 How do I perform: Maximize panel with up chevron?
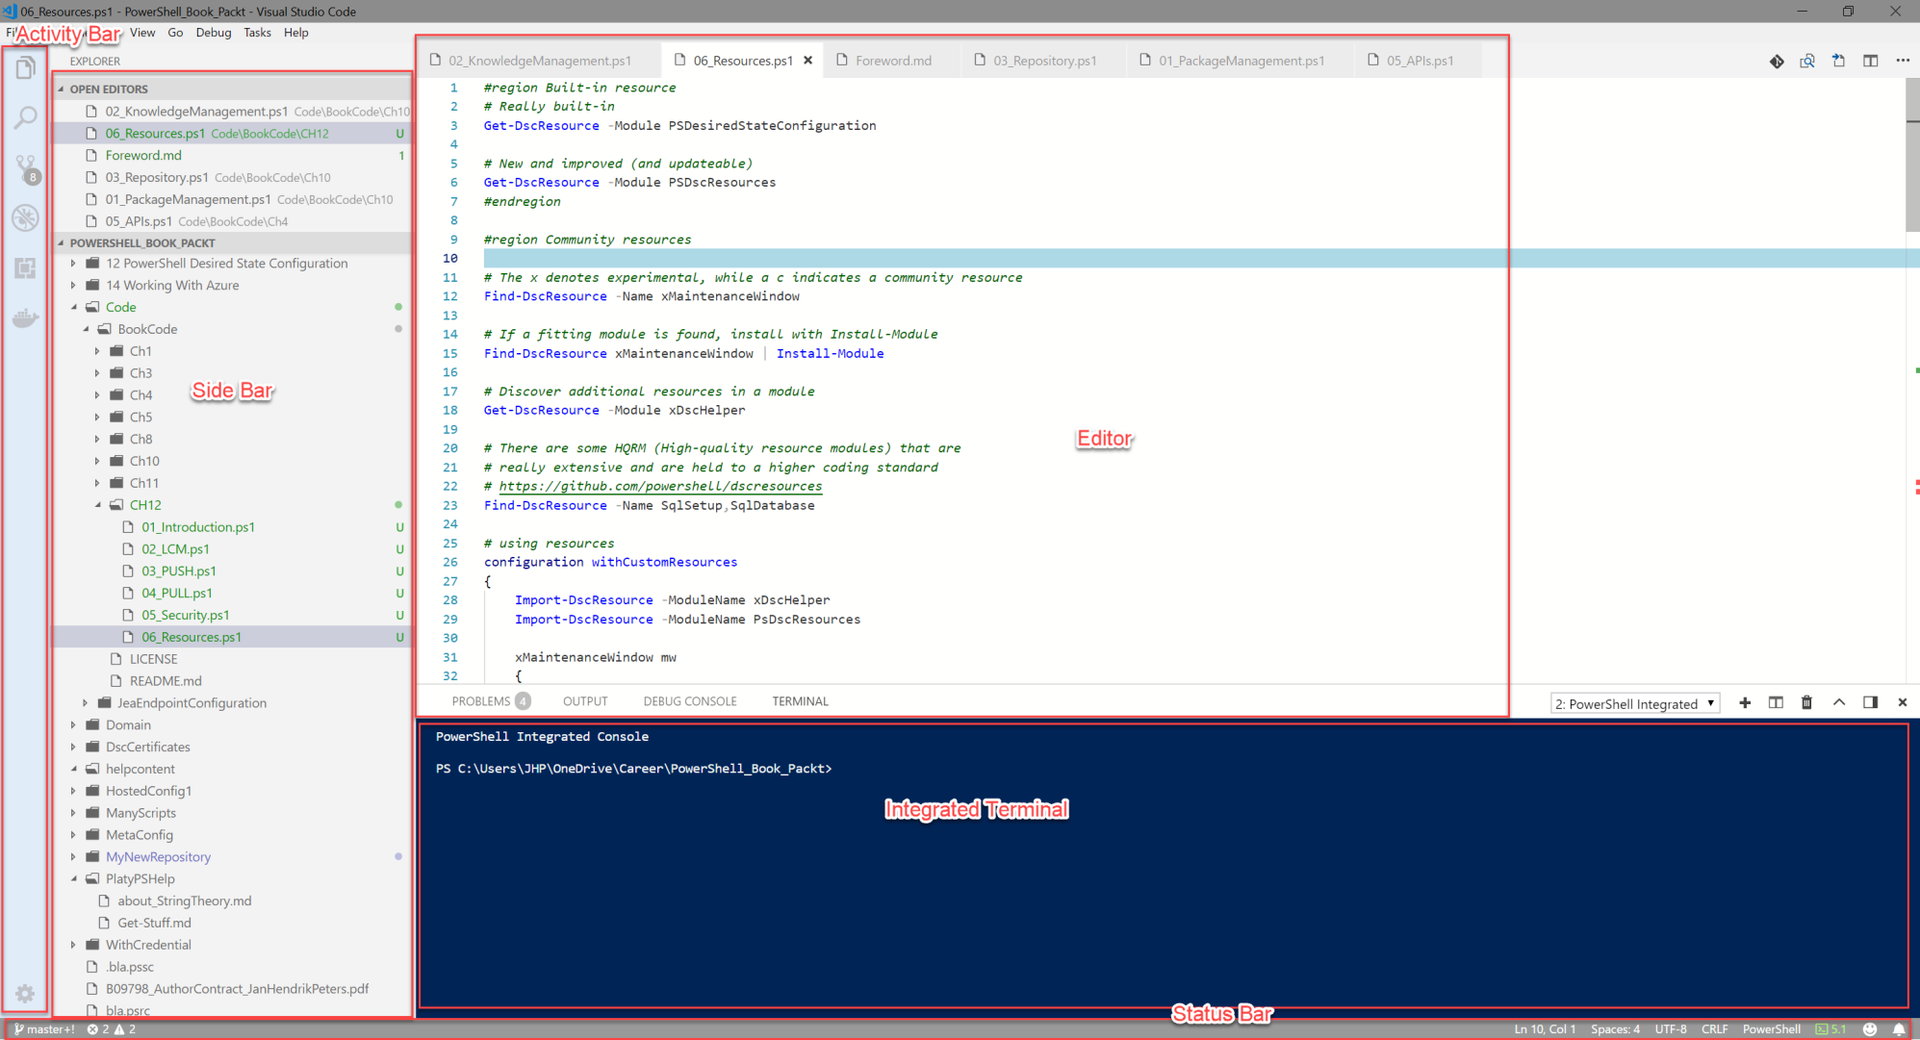(1839, 702)
